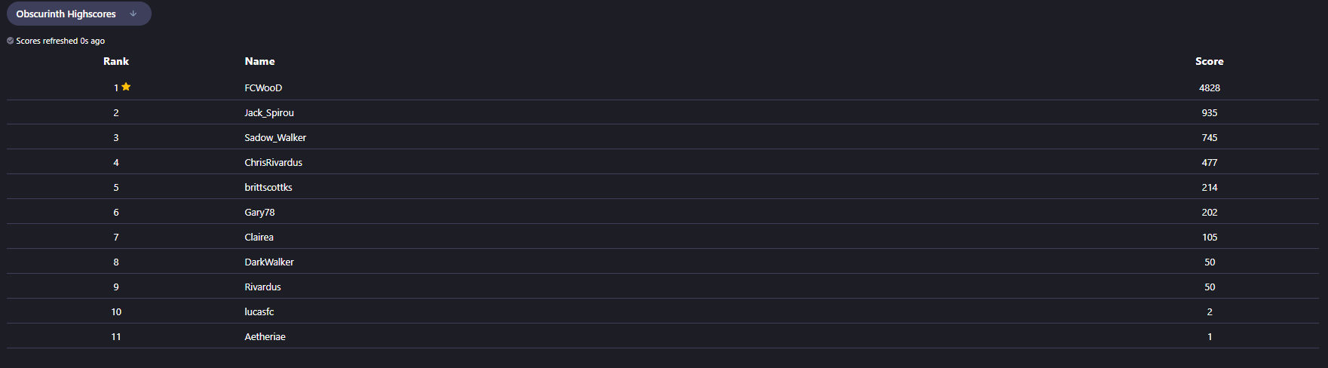Select Rivardus in the rank 9 row

(x=262, y=287)
